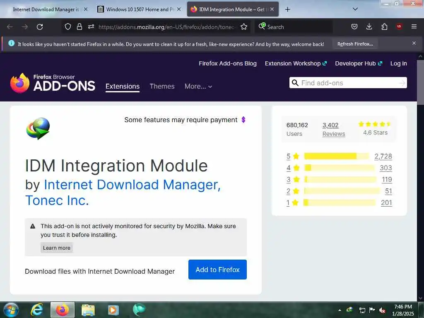Open Extension Workshop link
Screen dimensions: 424x318
[x=296, y=63]
